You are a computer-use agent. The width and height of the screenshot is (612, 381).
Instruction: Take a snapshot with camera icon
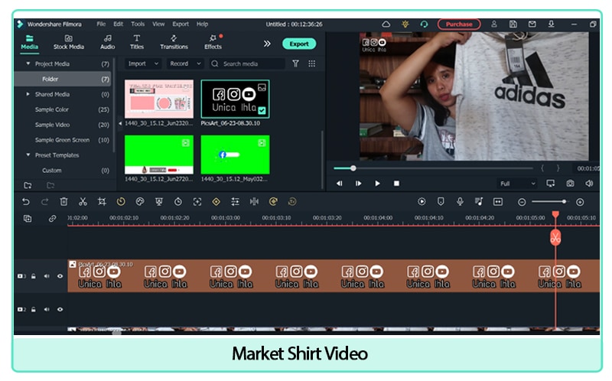click(x=570, y=184)
